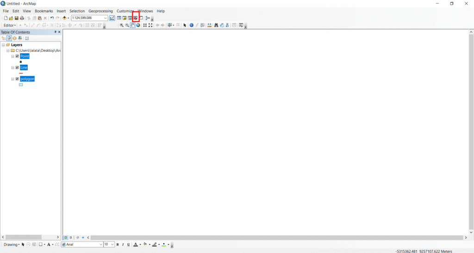Create a new map document
474x253 pixels.
[6, 18]
